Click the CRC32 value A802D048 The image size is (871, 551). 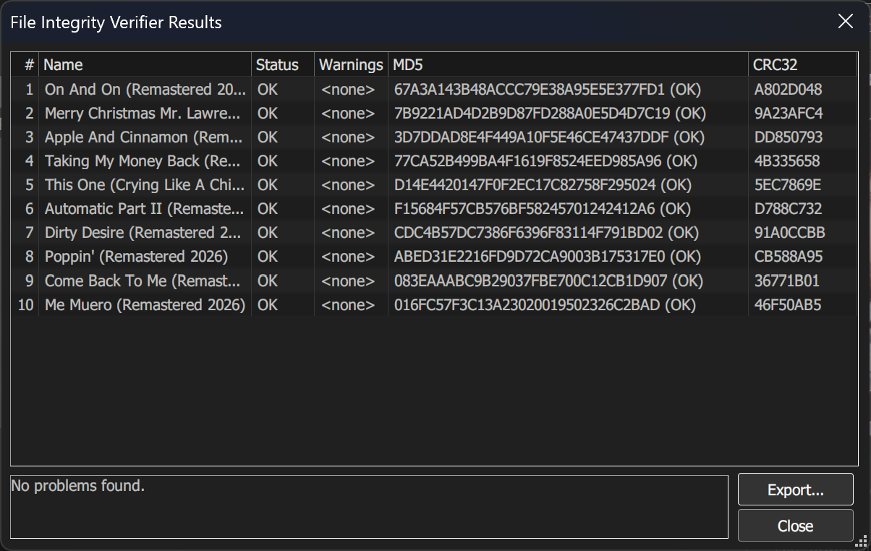[788, 90]
